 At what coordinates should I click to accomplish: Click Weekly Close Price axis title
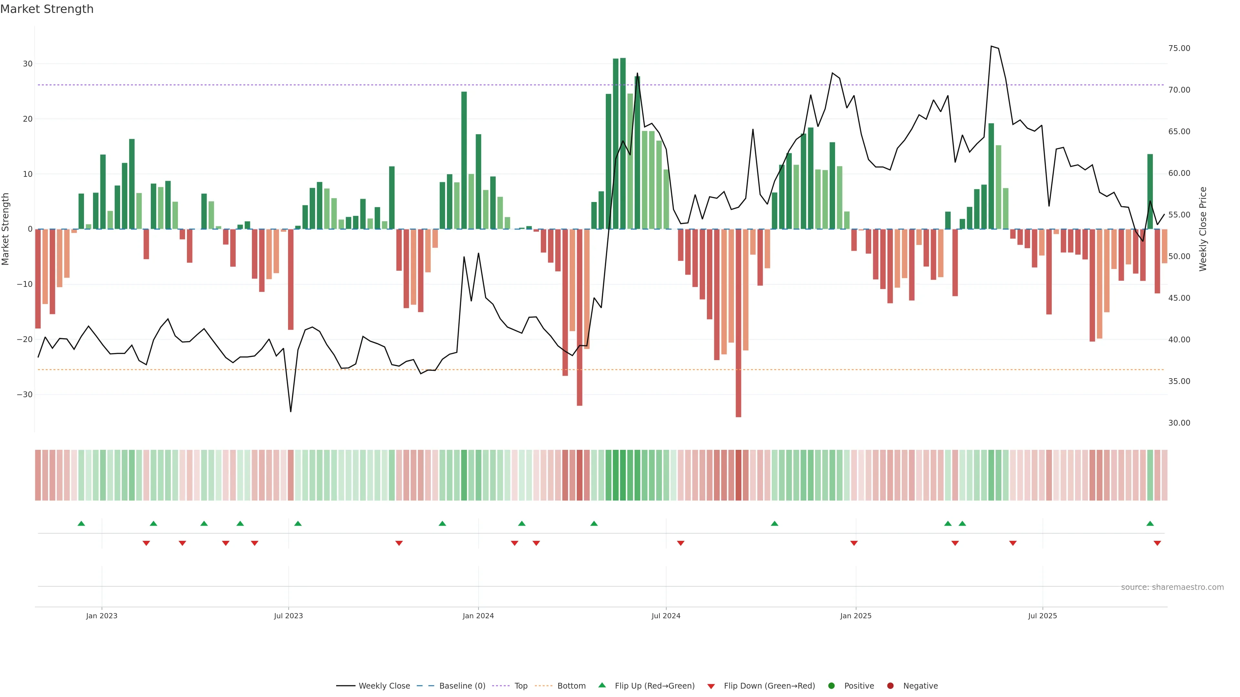[x=1203, y=229]
